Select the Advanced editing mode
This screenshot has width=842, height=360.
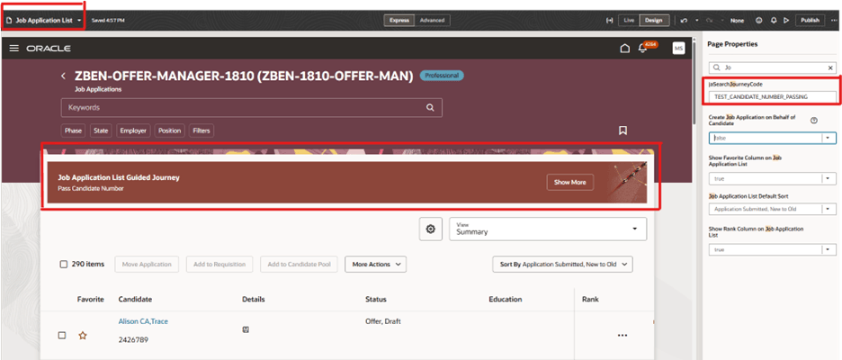click(433, 21)
